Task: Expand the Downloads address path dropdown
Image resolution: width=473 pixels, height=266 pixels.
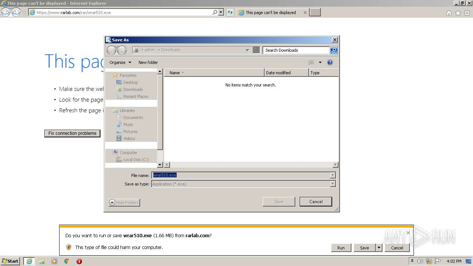Action: (x=247, y=50)
